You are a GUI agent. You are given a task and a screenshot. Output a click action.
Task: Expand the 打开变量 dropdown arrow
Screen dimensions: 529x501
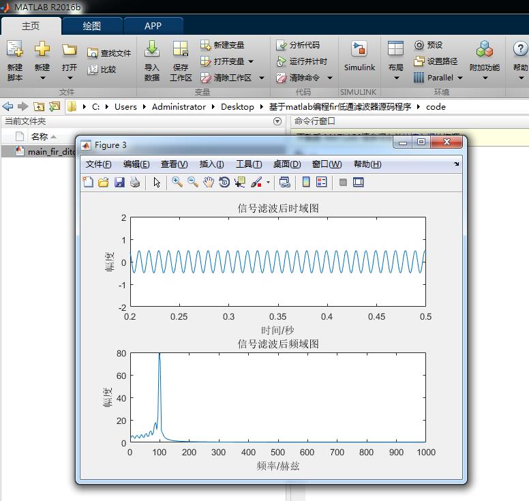point(251,61)
